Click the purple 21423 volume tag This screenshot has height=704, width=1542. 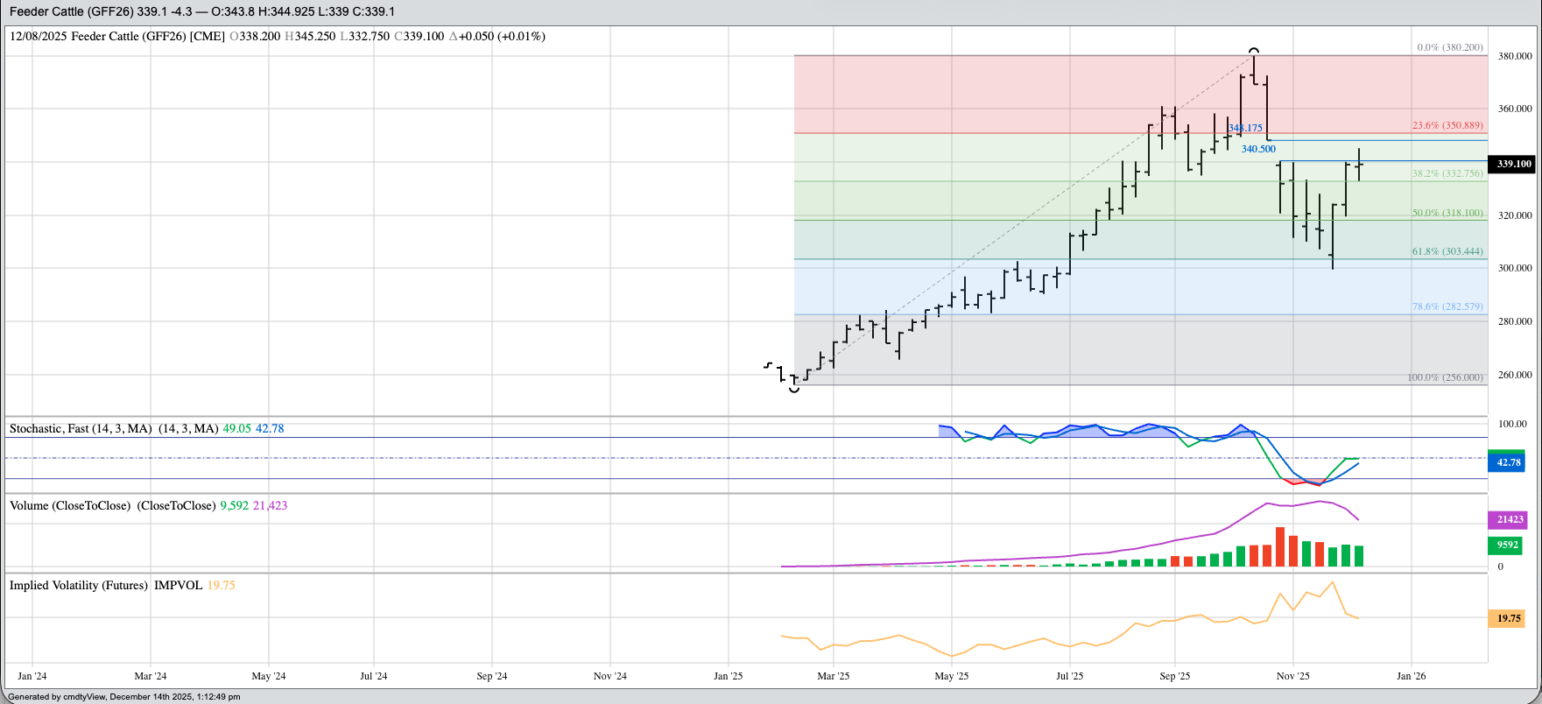coord(1508,519)
